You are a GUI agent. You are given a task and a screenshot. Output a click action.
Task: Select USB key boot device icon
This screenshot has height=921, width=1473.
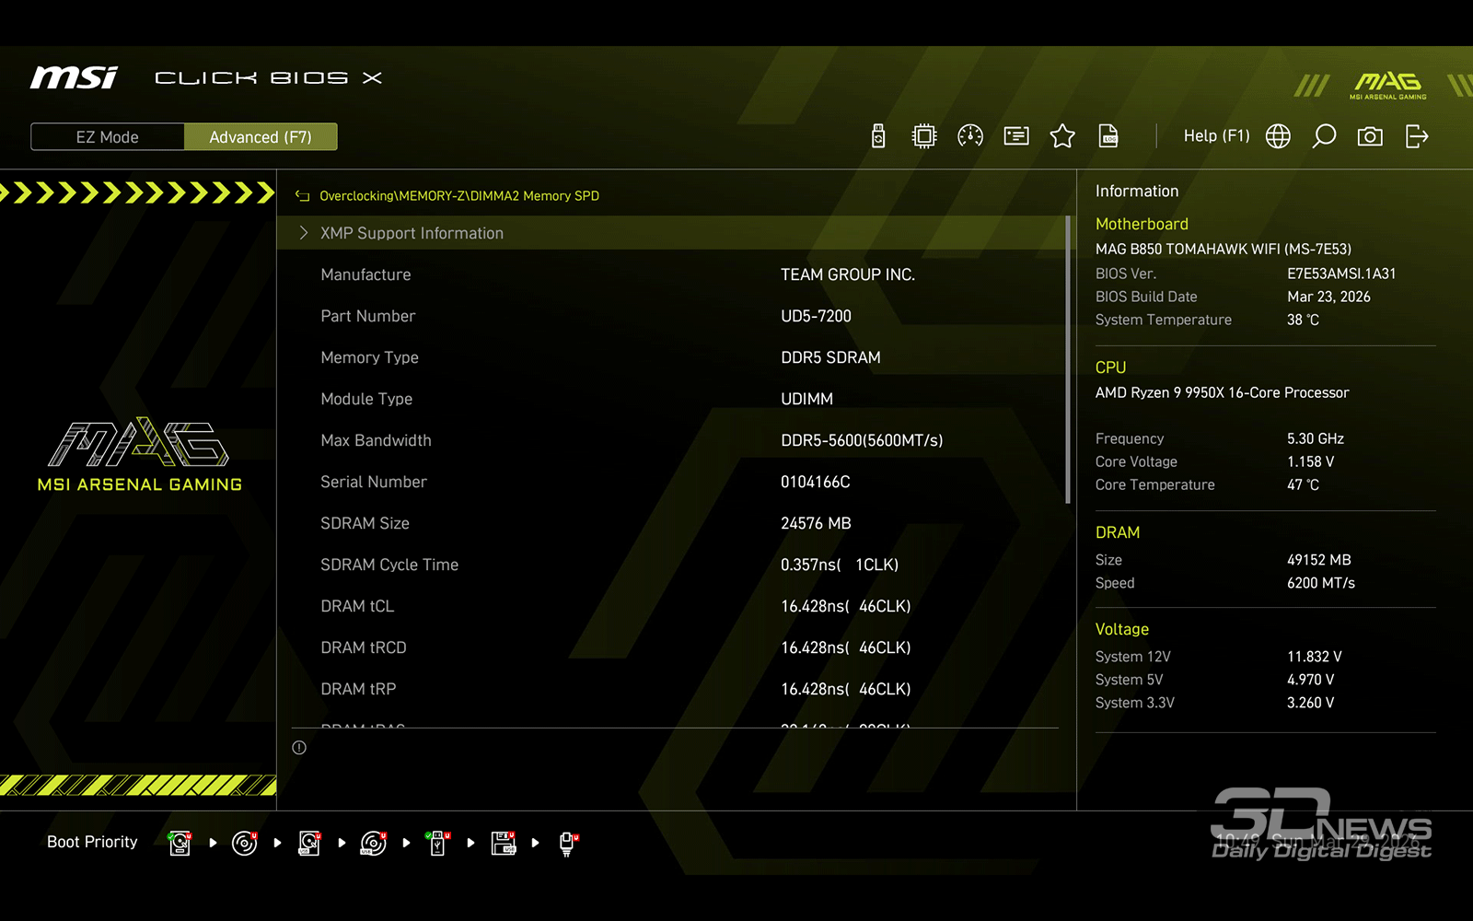pos(438,843)
